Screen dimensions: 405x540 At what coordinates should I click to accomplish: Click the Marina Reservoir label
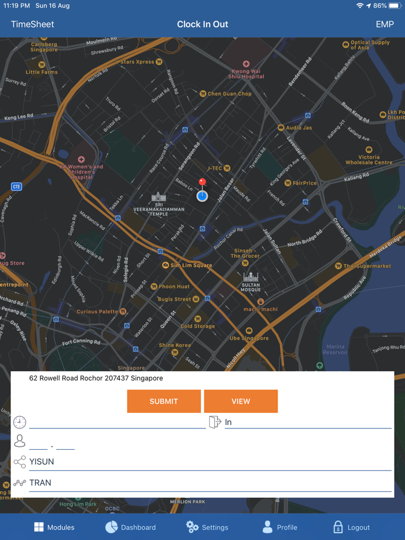[335, 349]
